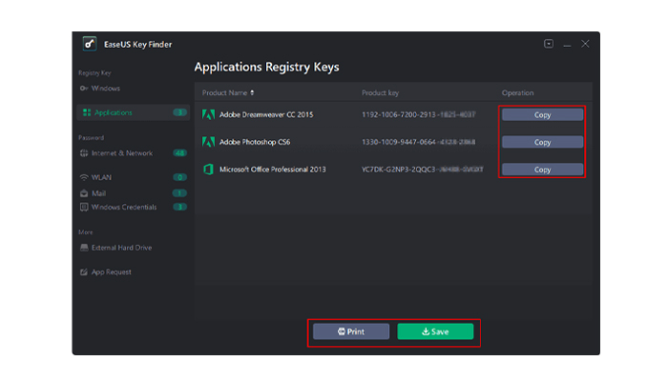
Task: Select Adobe Photoshop CS6 product key text
Action: [418, 142]
